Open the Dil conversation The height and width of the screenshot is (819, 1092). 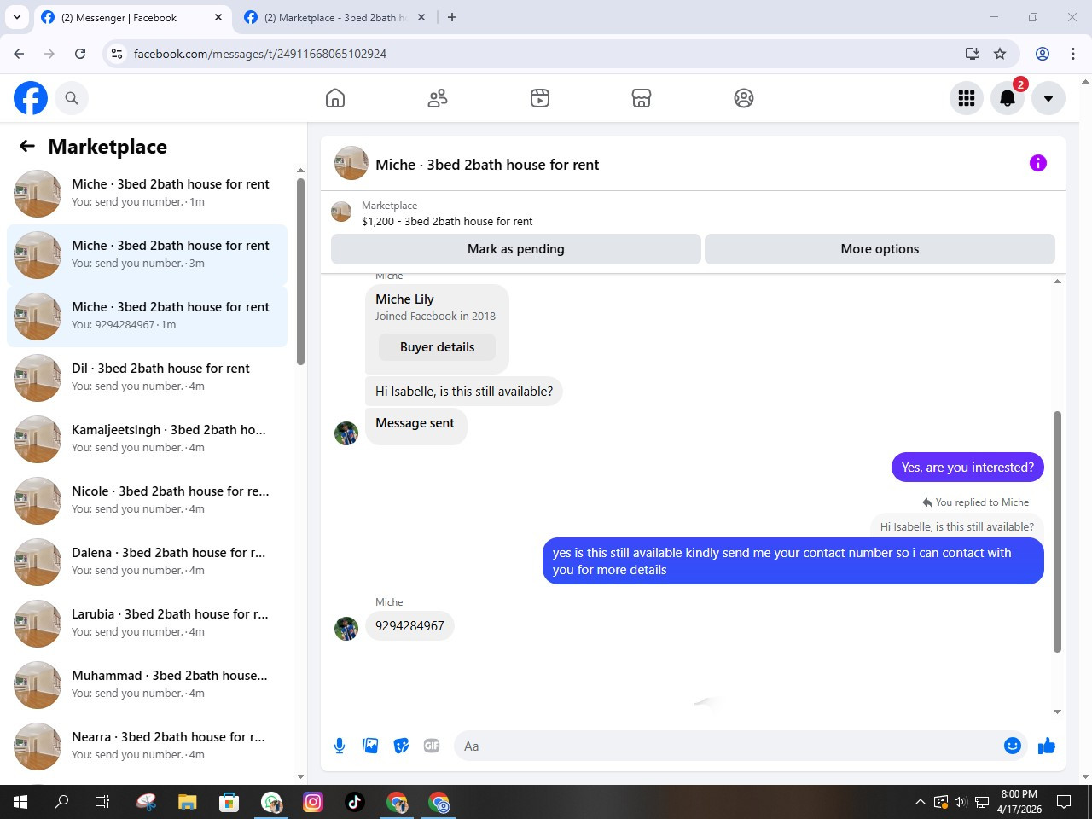click(147, 378)
